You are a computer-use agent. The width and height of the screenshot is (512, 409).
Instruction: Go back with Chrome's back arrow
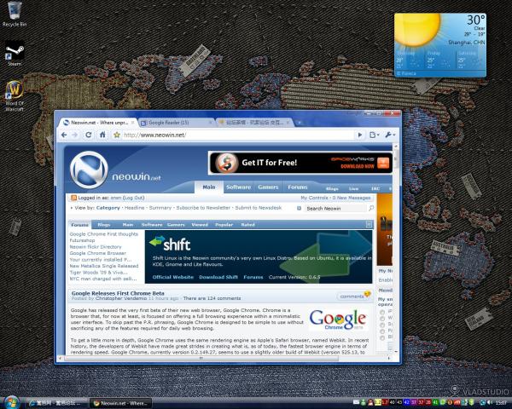point(64,135)
